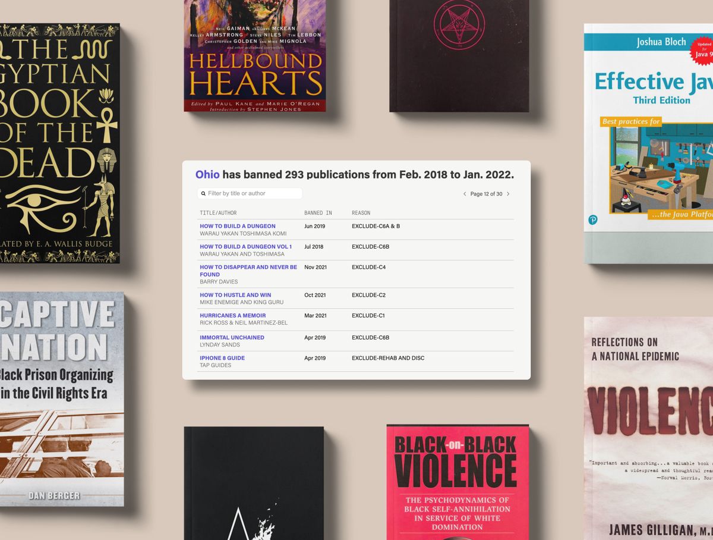Click the Hellbound Hearts book cover

[x=255, y=54]
